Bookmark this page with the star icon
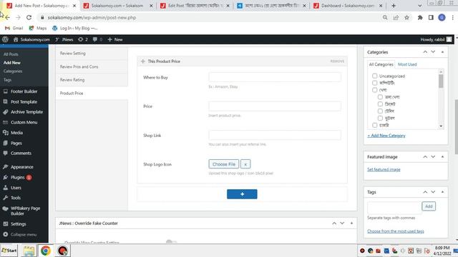This screenshot has height=257, width=458. click(406, 17)
